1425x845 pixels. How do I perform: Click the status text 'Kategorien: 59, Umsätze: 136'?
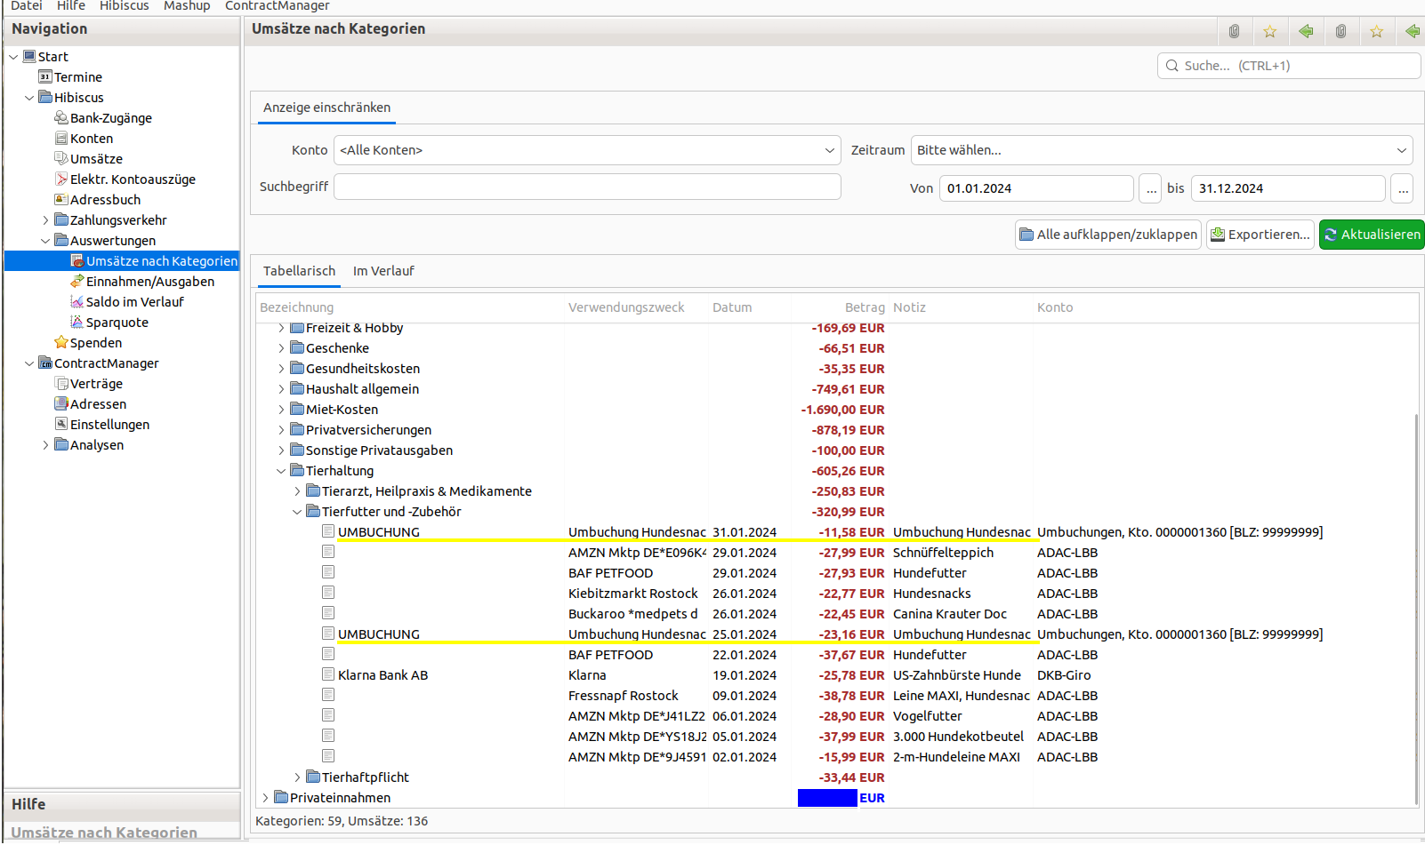342,821
